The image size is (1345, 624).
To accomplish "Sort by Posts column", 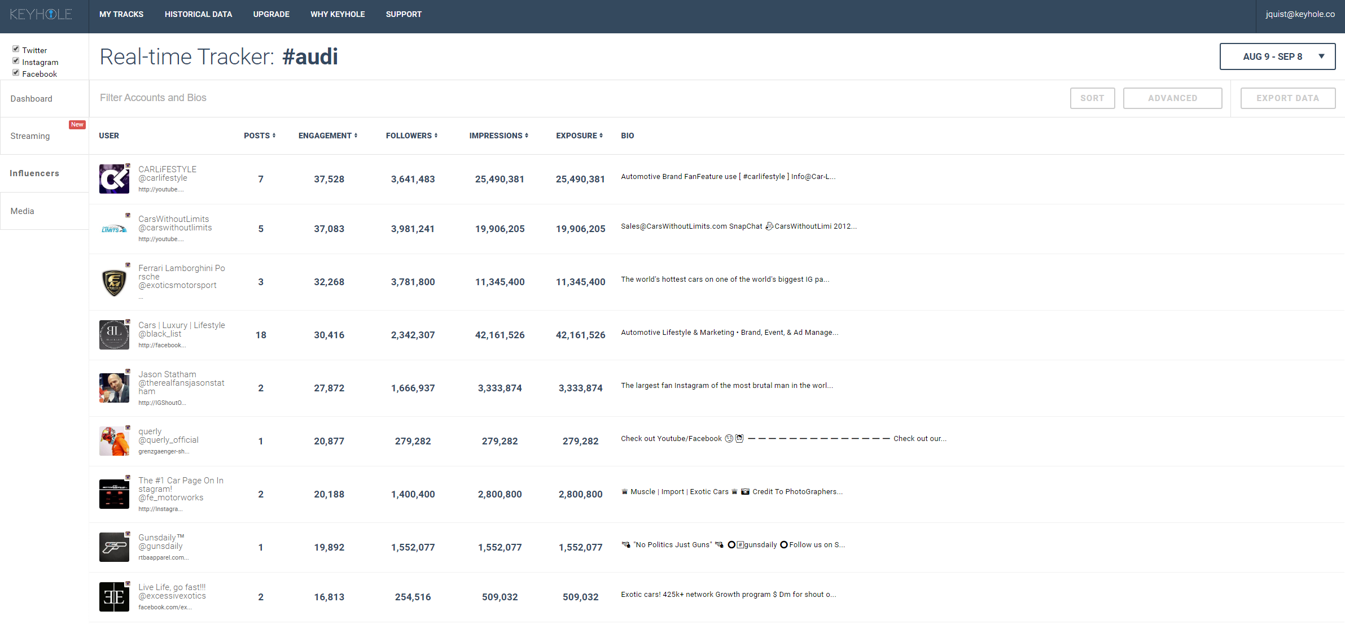I will coord(260,136).
